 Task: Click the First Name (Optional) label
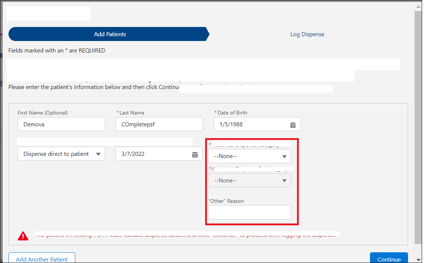click(43, 113)
